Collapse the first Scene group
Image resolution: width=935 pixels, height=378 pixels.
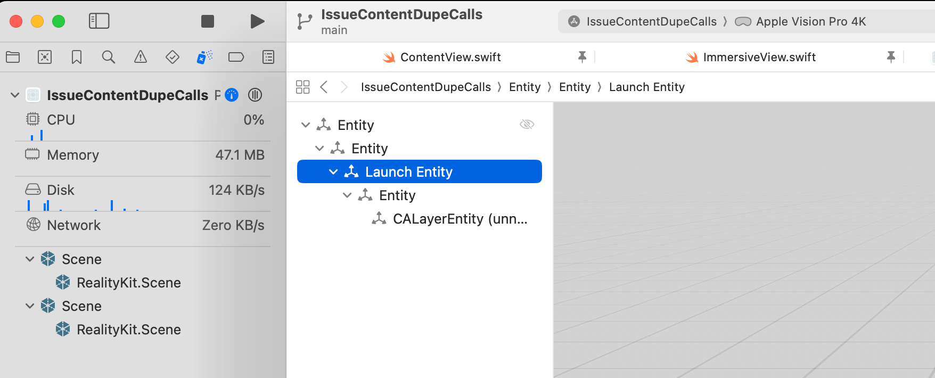pyautogui.click(x=30, y=259)
